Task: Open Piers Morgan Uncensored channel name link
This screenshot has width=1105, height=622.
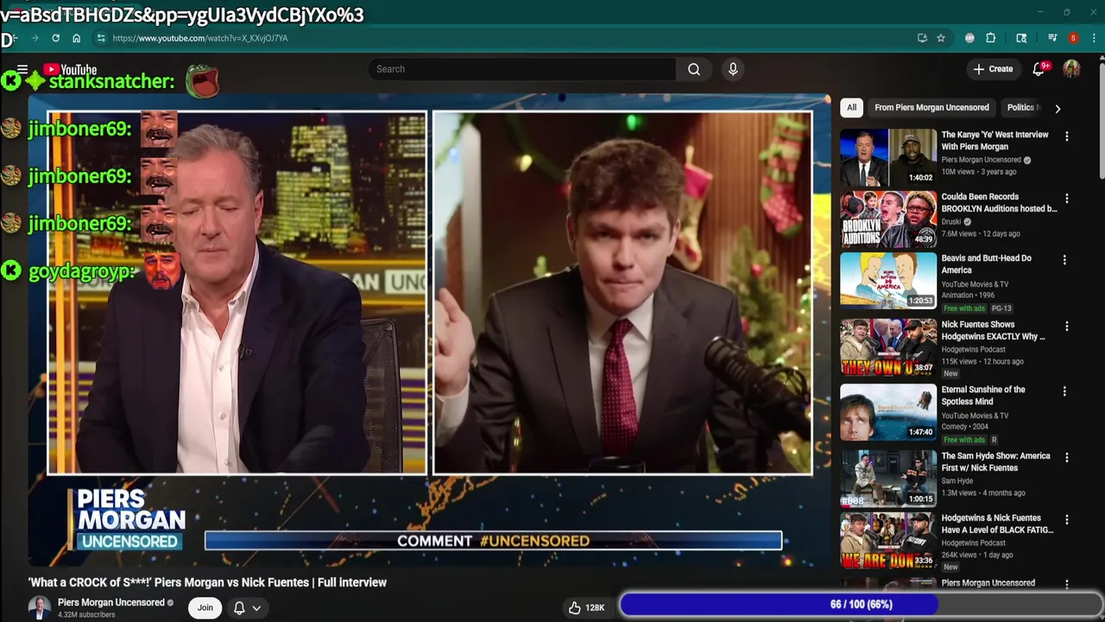Action: [111, 602]
